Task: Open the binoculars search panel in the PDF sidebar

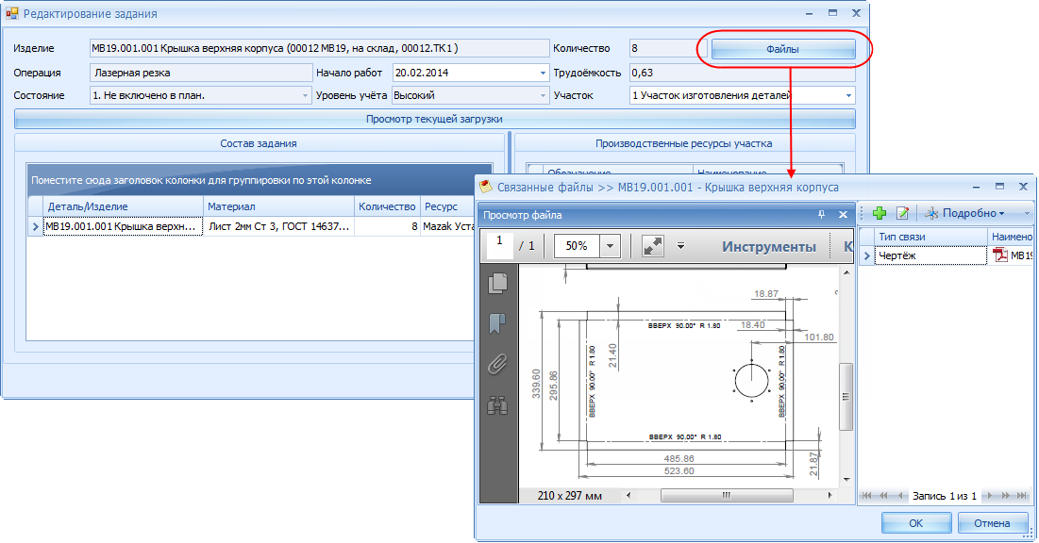Action: (497, 404)
